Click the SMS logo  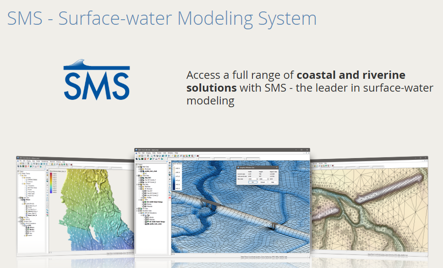pos(97,81)
